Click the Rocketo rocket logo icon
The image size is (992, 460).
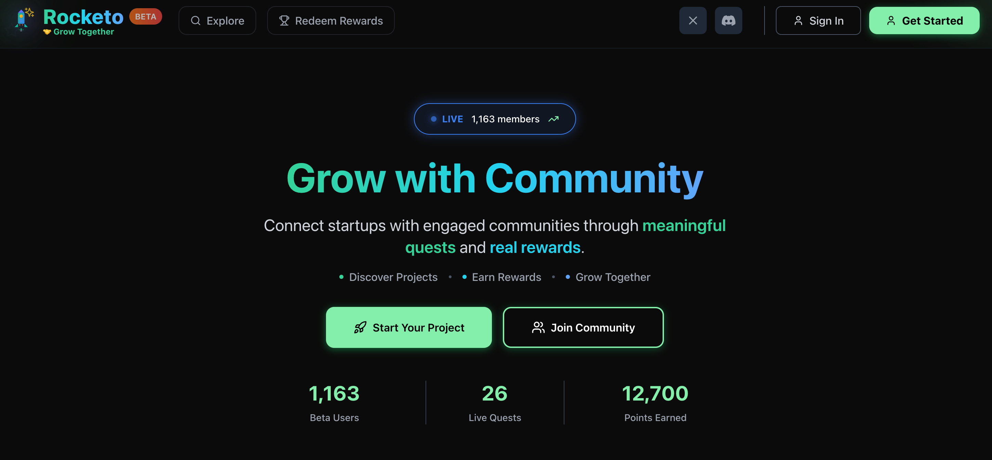click(22, 20)
